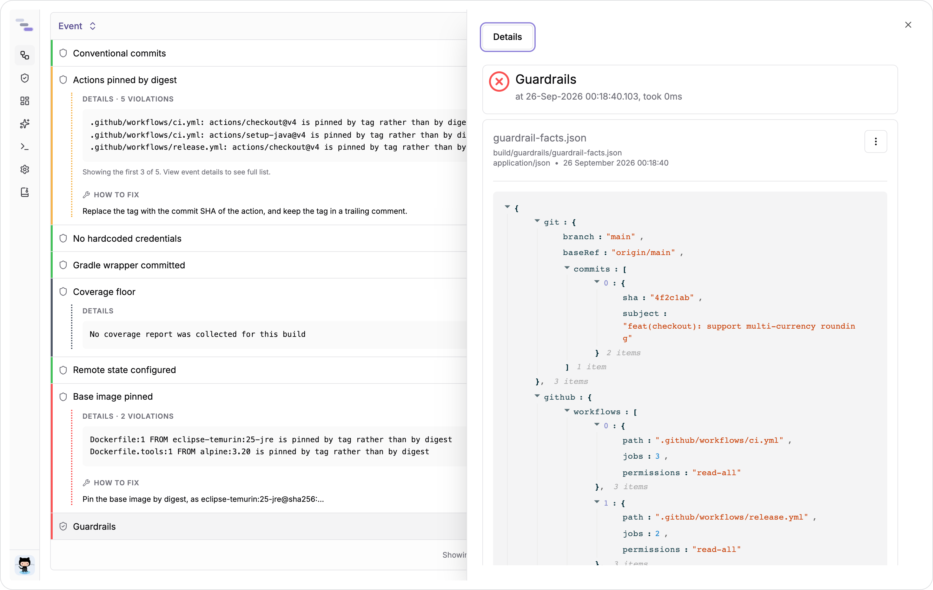Open the Coverage floor event row

coord(259,291)
